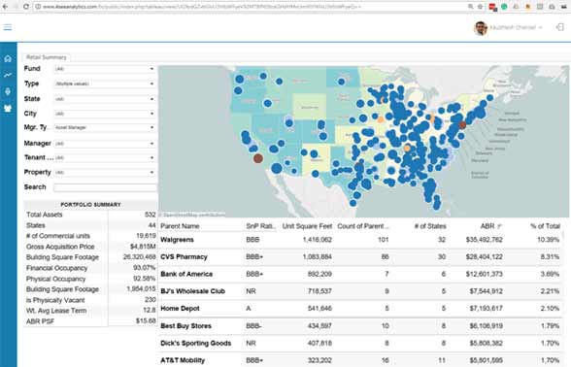The width and height of the screenshot is (571, 367).
Task: Select the location pin sidebar icon
Action: pos(8,91)
